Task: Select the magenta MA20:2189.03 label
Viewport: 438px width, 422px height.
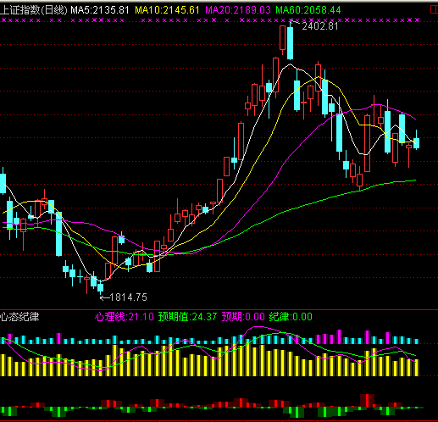Action: tap(238, 10)
